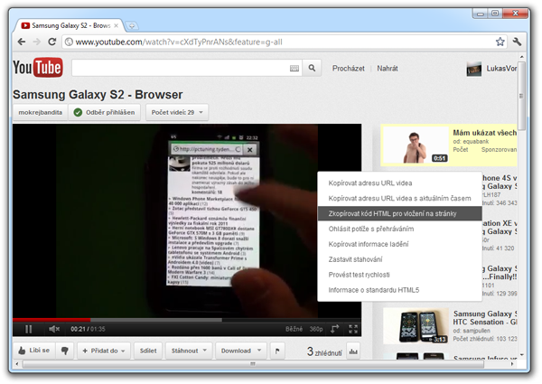The height and width of the screenshot is (384, 542).
Task: Open the Chrome wrench menu
Action: point(517,42)
